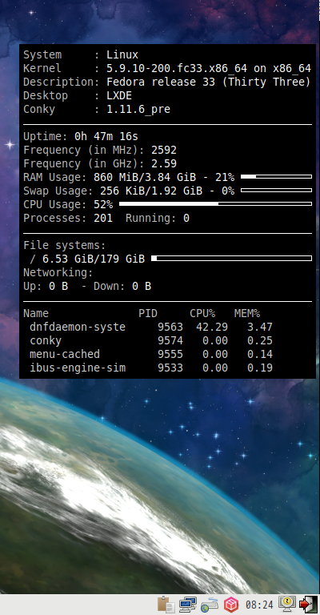Click the CPU Usage progress bar
The height and width of the screenshot is (615, 320).
[215, 204]
